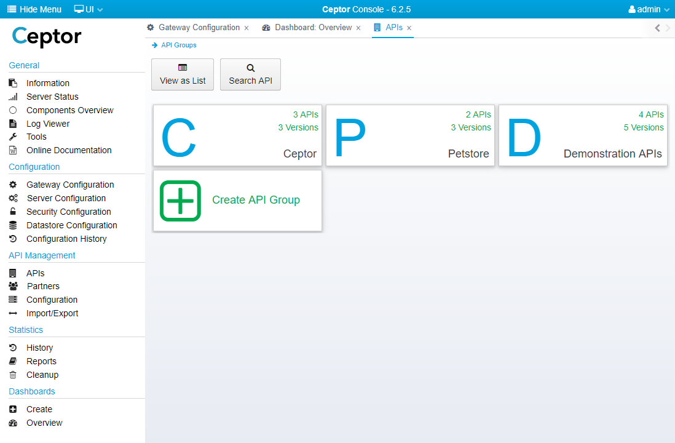The height and width of the screenshot is (443, 675).
Task: Close the Dashboard: Overview tab
Action: (358, 28)
